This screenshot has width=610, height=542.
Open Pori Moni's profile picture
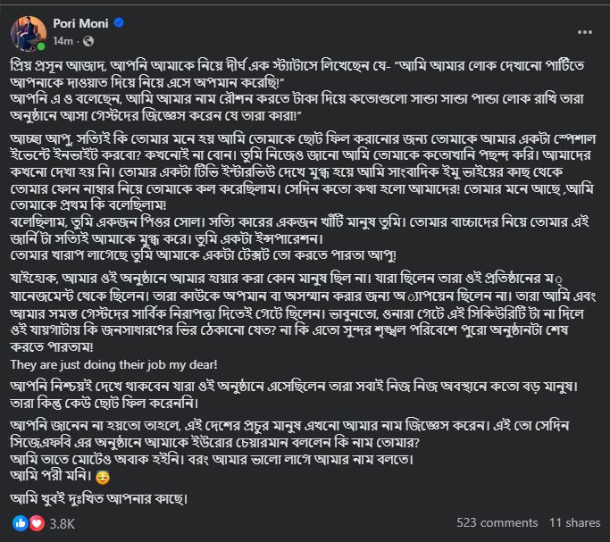[27, 32]
